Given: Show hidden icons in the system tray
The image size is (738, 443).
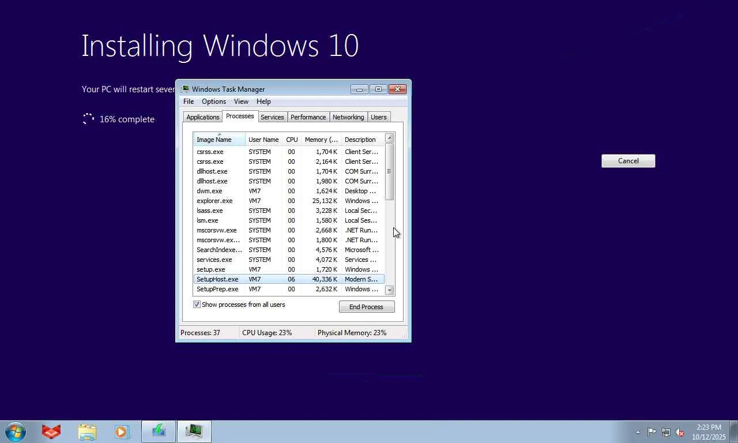Looking at the screenshot, I should [638, 432].
